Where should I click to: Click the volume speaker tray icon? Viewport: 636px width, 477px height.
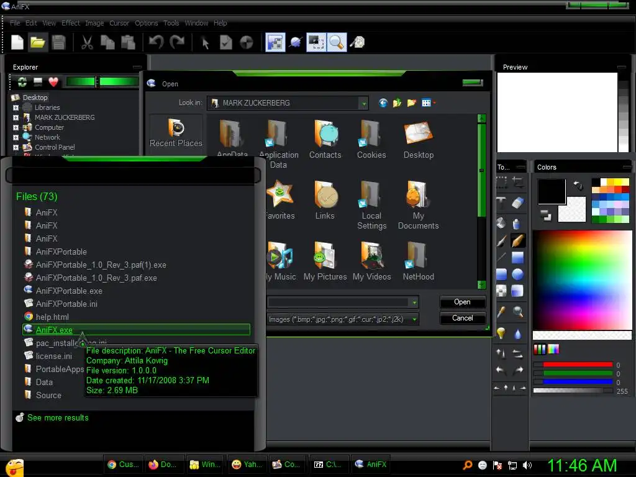[x=527, y=465]
